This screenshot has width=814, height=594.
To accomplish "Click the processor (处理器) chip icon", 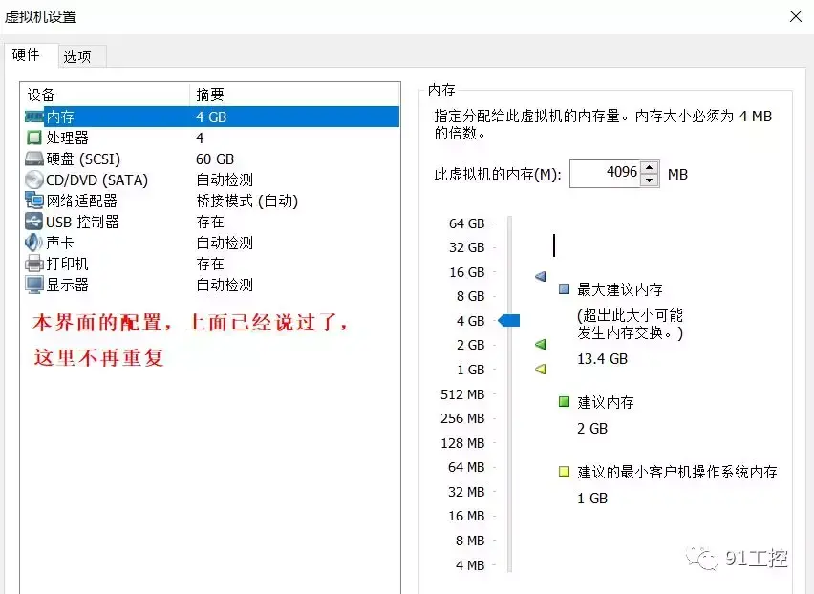I will point(33,138).
